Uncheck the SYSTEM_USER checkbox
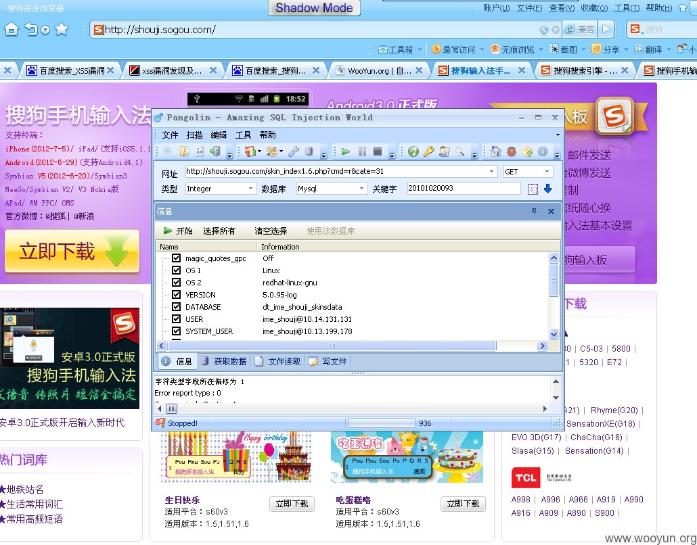This screenshot has width=697, height=545. 177,331
